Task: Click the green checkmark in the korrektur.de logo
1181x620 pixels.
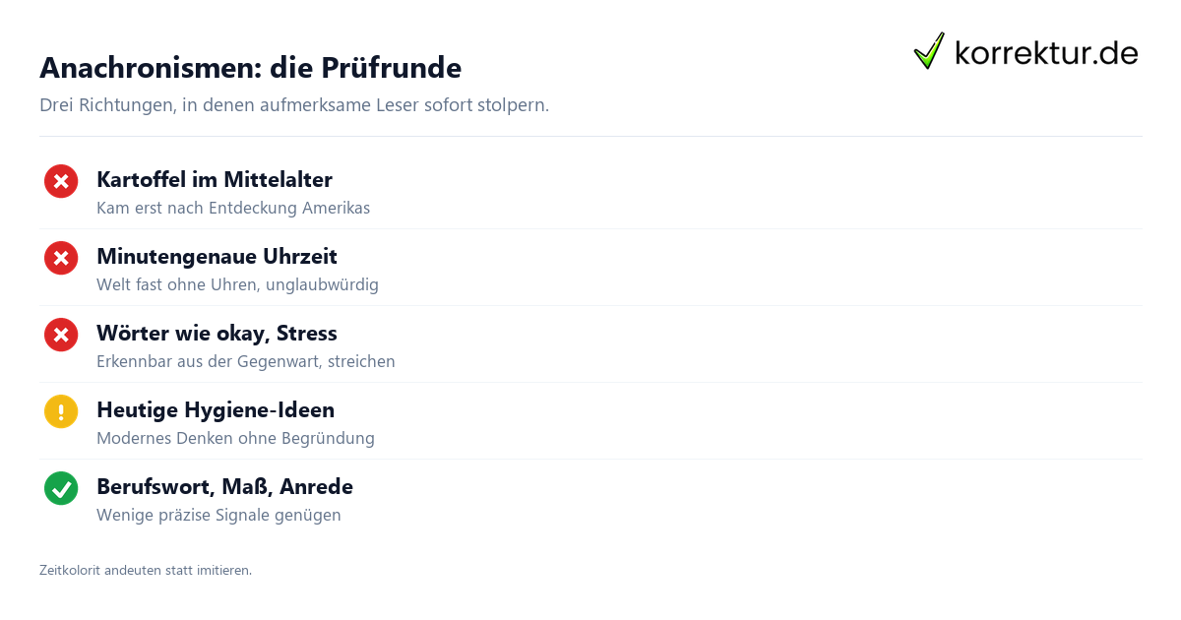Action: click(929, 51)
